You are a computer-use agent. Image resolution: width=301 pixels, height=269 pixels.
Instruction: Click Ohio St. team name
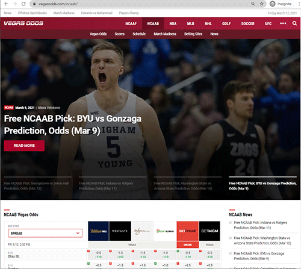(x=14, y=256)
